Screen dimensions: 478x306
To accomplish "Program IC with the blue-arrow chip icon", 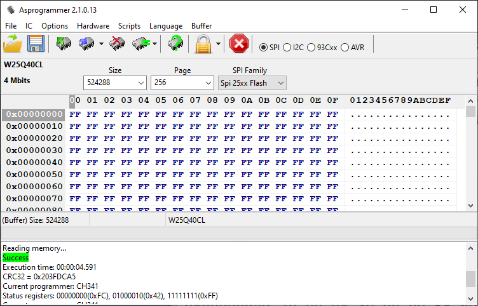I will [x=86, y=44].
